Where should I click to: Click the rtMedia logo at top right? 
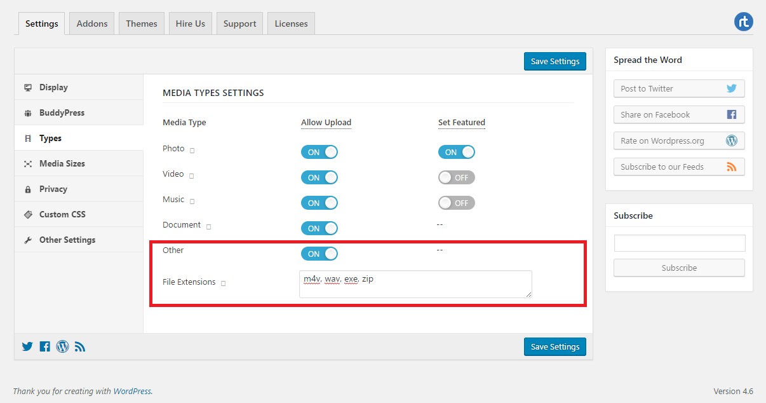tap(744, 22)
